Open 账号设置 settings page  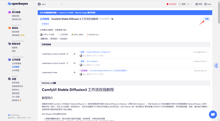click(16, 83)
